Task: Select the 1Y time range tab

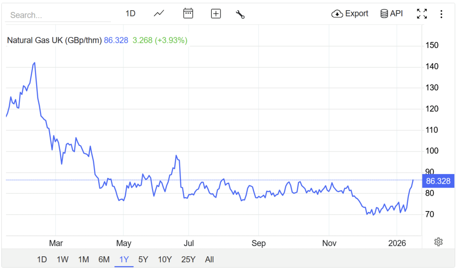Action: tap(124, 259)
